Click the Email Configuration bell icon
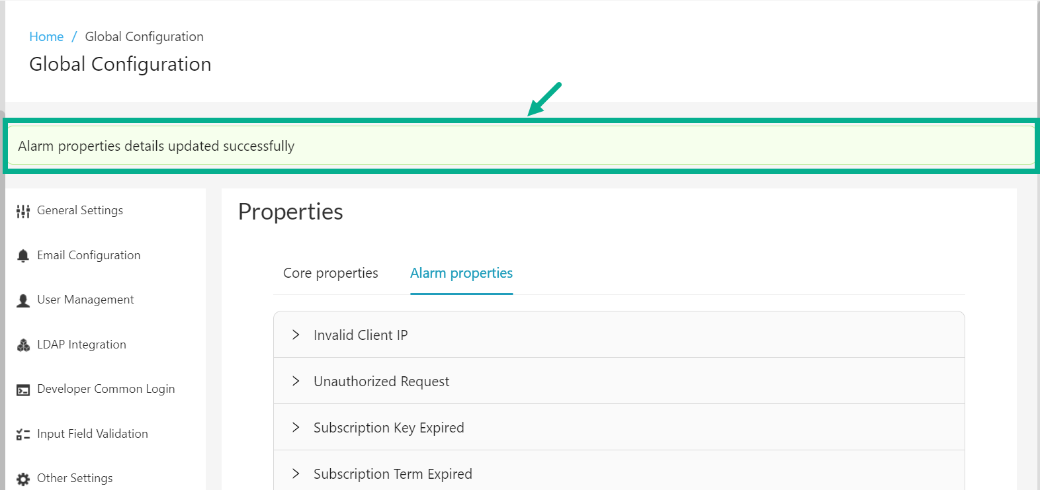 [x=22, y=255]
